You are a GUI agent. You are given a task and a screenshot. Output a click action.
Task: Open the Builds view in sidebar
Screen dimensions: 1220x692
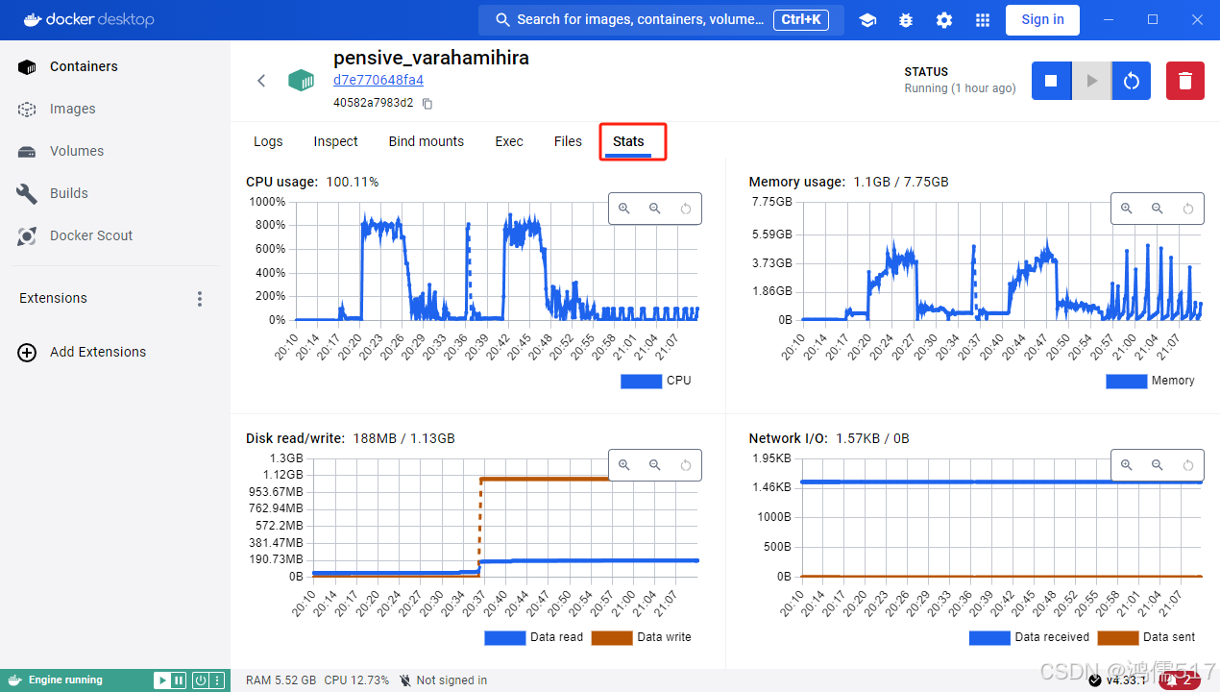(x=115, y=193)
